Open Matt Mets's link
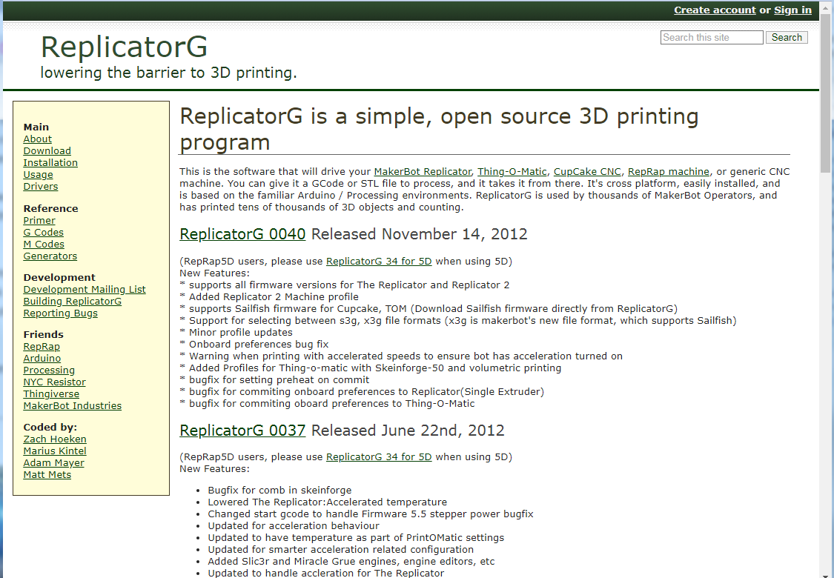This screenshot has height=578, width=834. pos(47,474)
